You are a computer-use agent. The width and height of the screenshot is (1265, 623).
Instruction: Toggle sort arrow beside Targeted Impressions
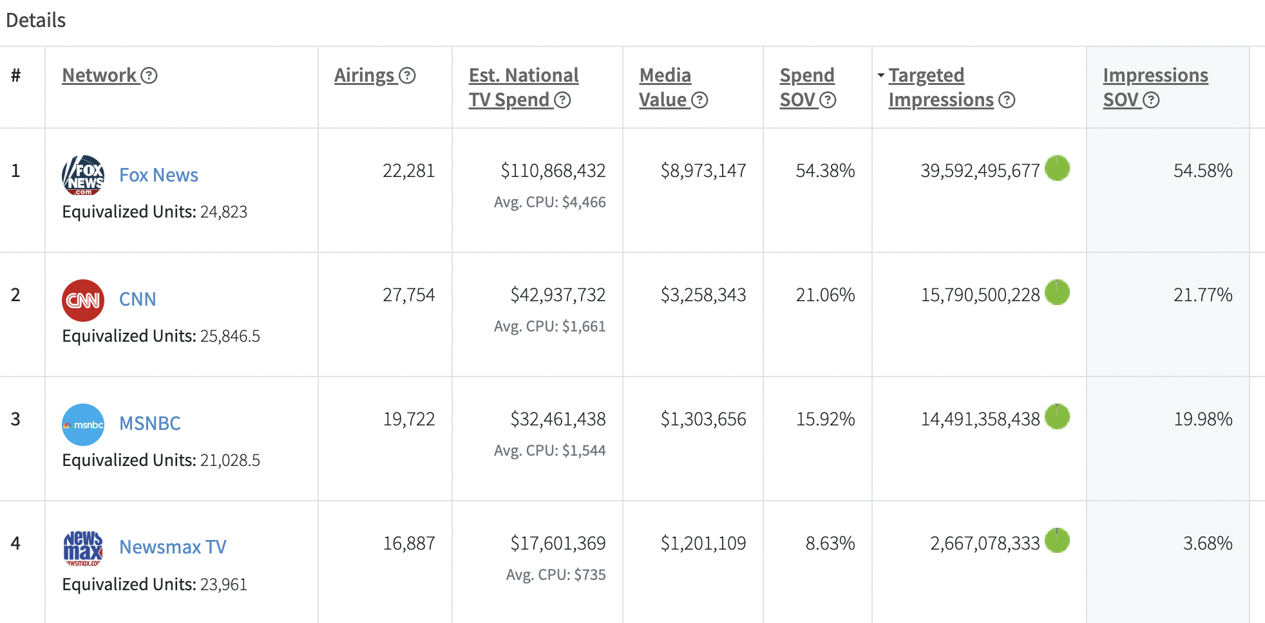click(880, 76)
